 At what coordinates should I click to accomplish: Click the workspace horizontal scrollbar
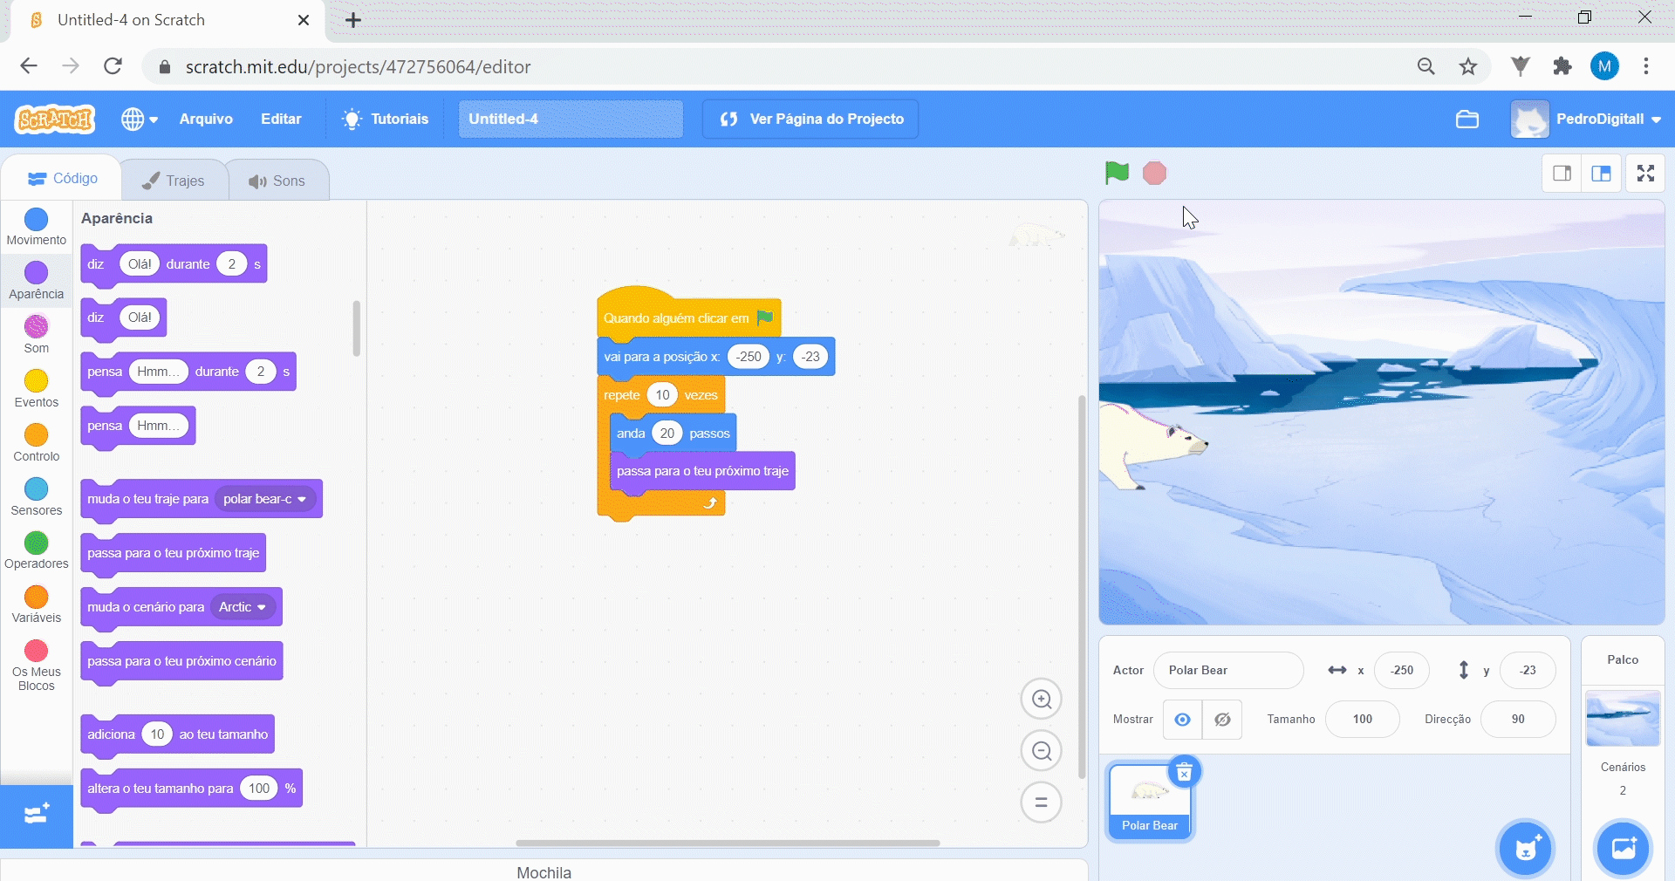tap(728, 843)
